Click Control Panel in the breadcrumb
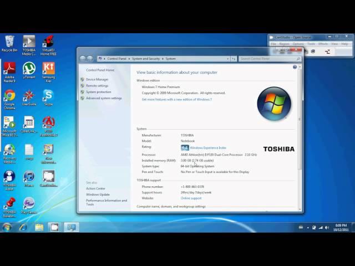Screen dimensions: 355x266 [x=116, y=59]
